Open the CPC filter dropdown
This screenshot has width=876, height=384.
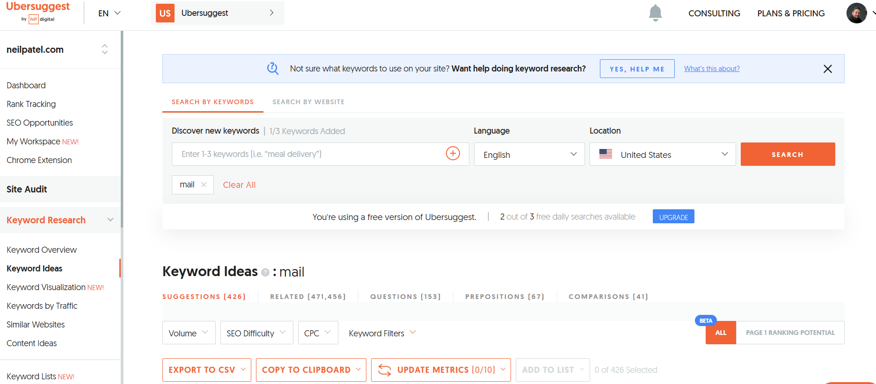click(318, 333)
